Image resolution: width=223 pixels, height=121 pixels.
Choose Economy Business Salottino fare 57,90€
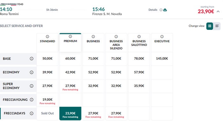pos(139,72)
